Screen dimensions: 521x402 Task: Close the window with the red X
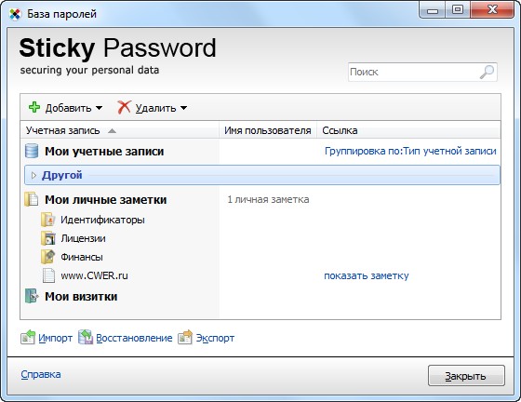click(x=492, y=10)
